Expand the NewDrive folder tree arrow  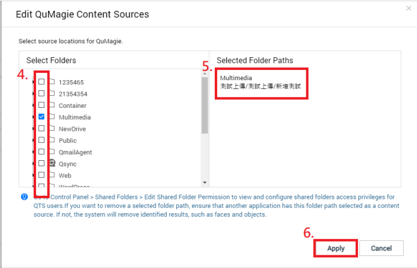(33, 129)
